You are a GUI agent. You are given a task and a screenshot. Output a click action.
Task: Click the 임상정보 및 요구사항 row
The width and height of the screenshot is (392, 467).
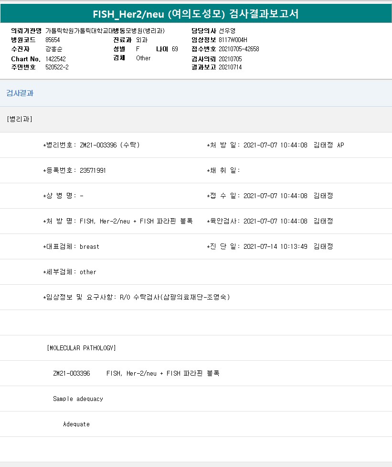(x=137, y=297)
